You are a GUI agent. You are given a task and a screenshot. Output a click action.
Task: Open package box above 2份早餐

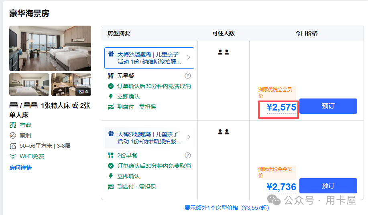pyautogui.click(x=149, y=138)
